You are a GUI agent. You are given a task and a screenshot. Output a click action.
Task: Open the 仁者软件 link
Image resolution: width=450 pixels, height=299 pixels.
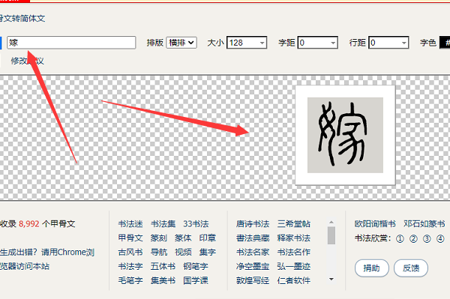(294, 280)
